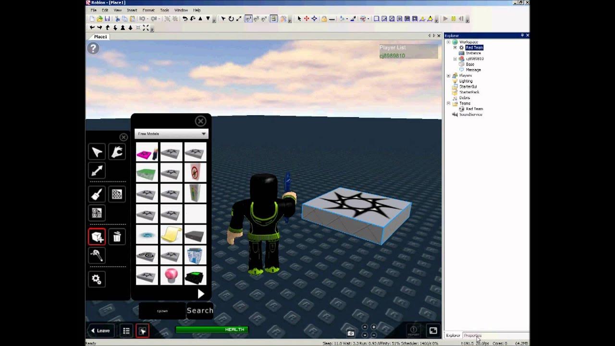This screenshot has width=615, height=346.
Task: Select the yellow note model thumbnail
Action: tap(171, 235)
